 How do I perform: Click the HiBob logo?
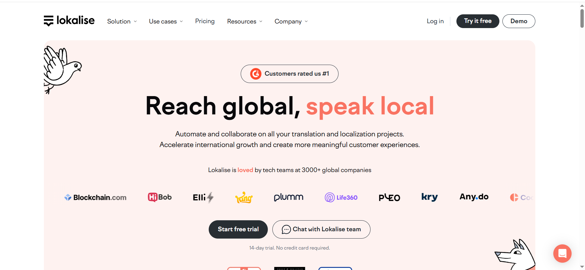pyautogui.click(x=160, y=197)
